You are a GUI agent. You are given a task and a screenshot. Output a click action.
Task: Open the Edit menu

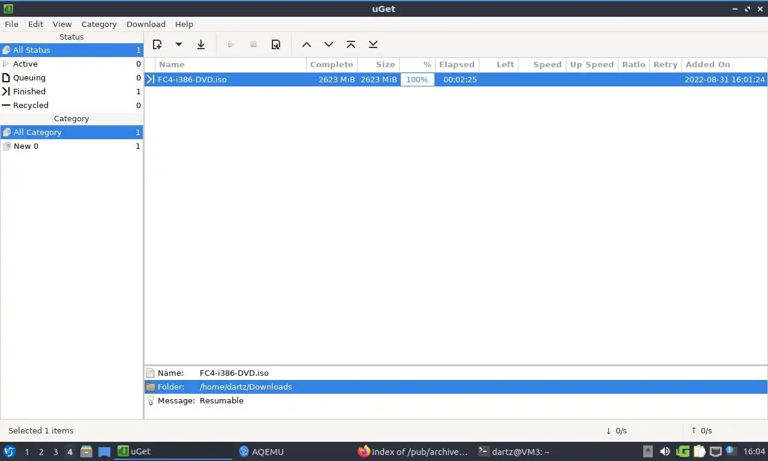coord(35,24)
